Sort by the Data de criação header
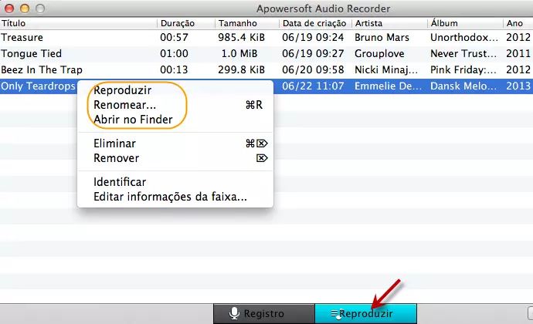The height and width of the screenshot is (324, 533). click(315, 23)
